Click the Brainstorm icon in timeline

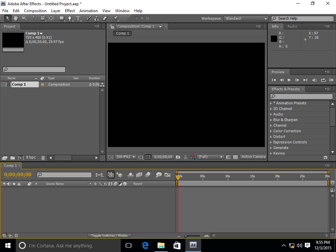tap(158, 175)
